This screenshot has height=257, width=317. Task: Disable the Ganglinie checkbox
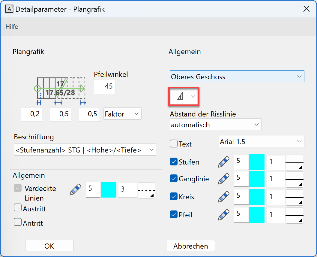174,178
